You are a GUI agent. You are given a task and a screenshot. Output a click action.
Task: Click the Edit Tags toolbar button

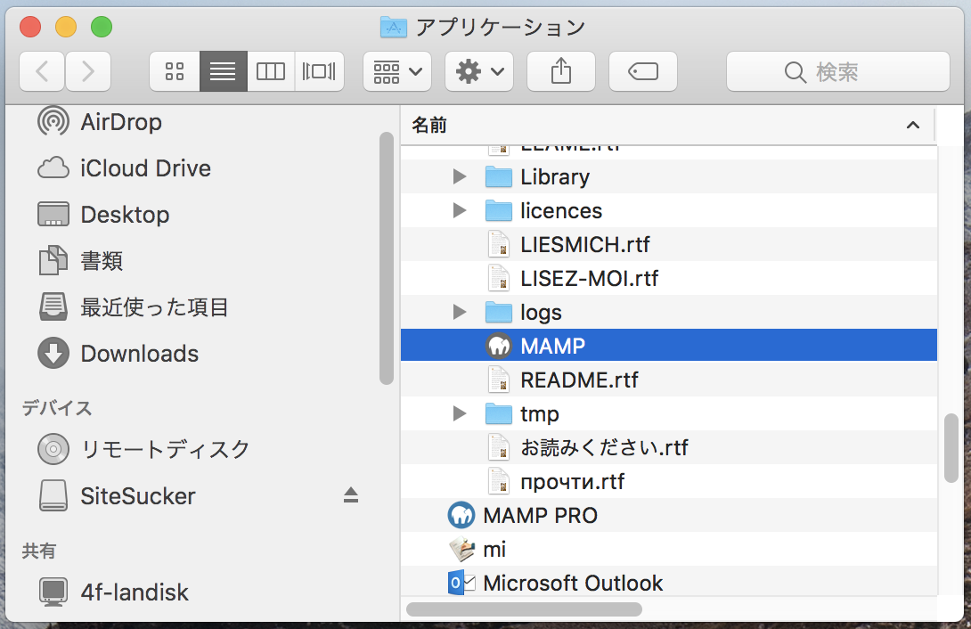coord(642,71)
